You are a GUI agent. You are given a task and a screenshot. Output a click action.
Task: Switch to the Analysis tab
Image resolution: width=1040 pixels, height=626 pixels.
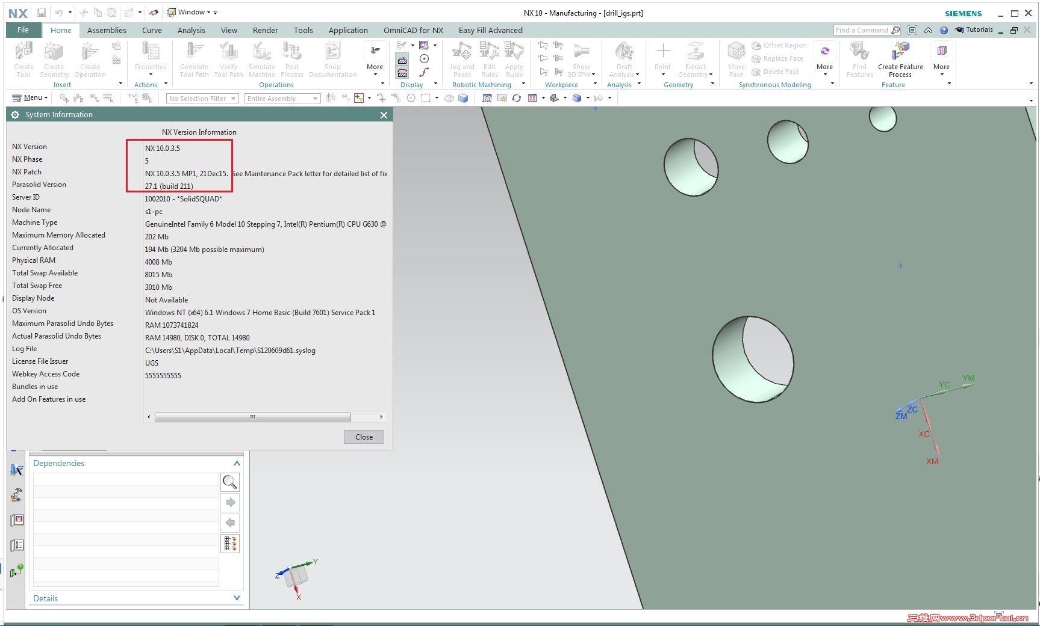[x=191, y=30]
